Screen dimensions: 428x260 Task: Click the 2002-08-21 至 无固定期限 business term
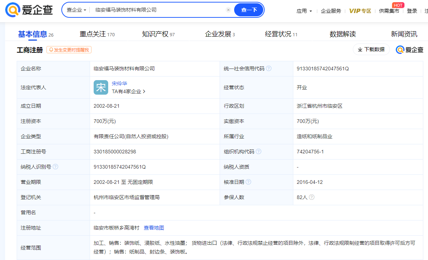point(123,182)
